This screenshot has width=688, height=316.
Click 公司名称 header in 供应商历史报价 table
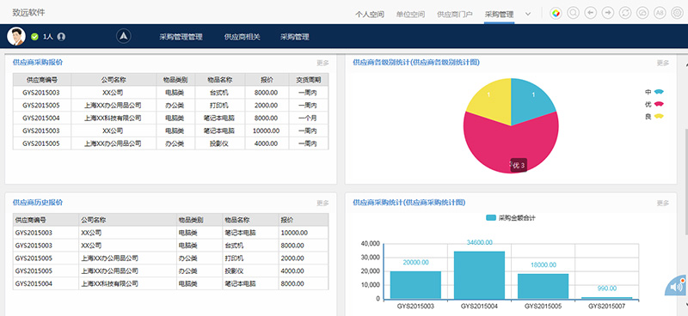click(x=127, y=220)
